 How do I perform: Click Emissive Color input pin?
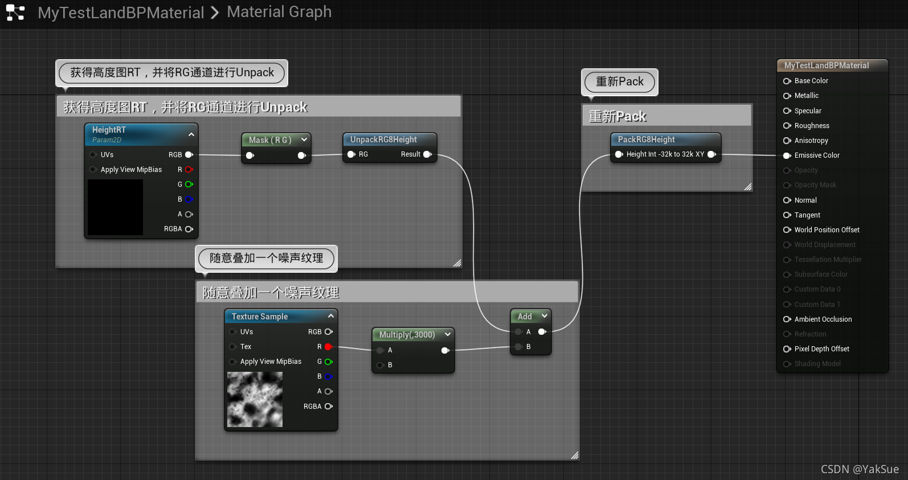click(787, 155)
